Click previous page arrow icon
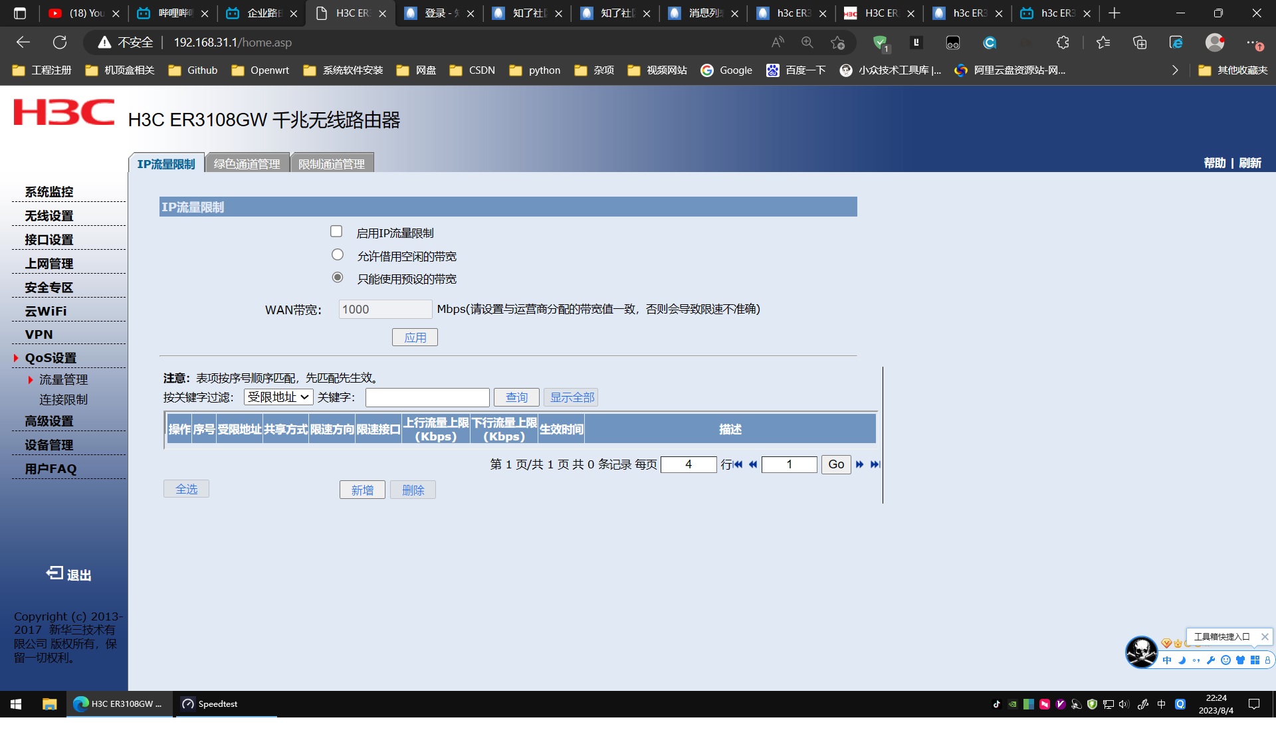The height and width of the screenshot is (752, 1276). 753,464
